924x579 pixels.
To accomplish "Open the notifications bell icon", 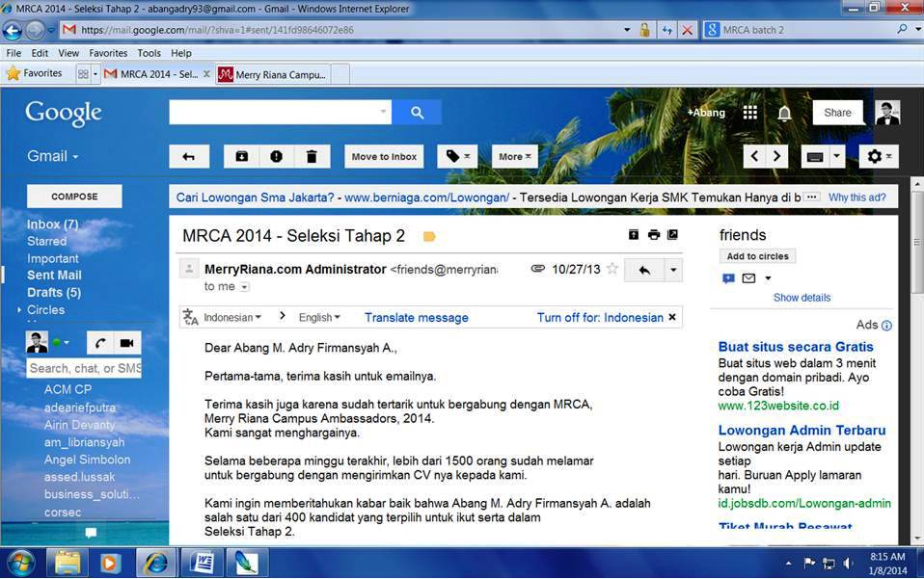I will [784, 113].
